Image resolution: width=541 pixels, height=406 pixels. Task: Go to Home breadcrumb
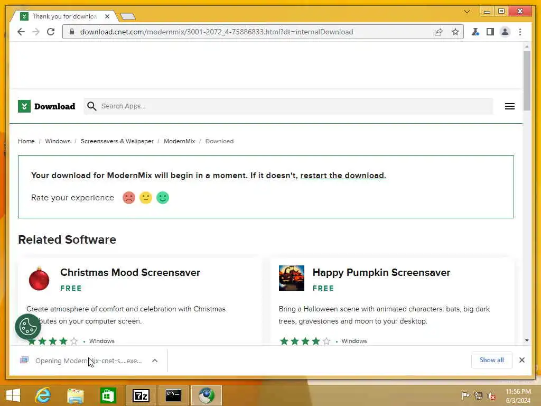pyautogui.click(x=26, y=141)
